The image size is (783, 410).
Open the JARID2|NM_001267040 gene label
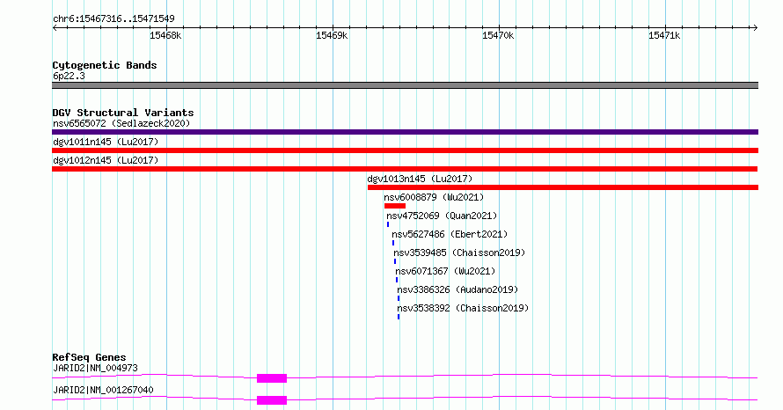tap(103, 390)
